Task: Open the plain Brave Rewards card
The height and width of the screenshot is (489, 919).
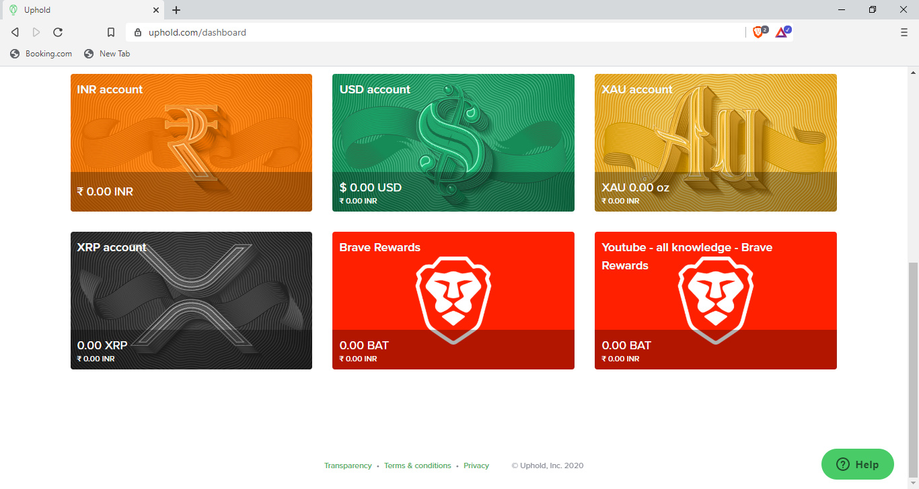Action: (453, 300)
